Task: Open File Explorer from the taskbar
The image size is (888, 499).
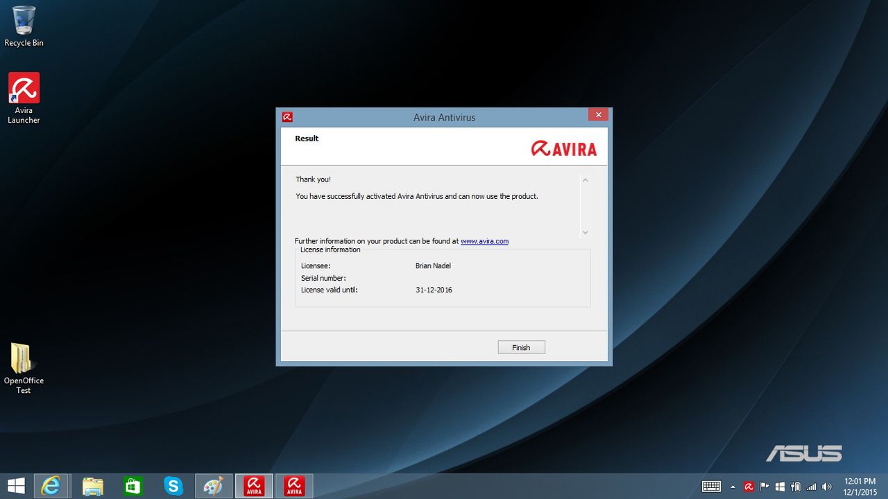Action: tap(92, 486)
